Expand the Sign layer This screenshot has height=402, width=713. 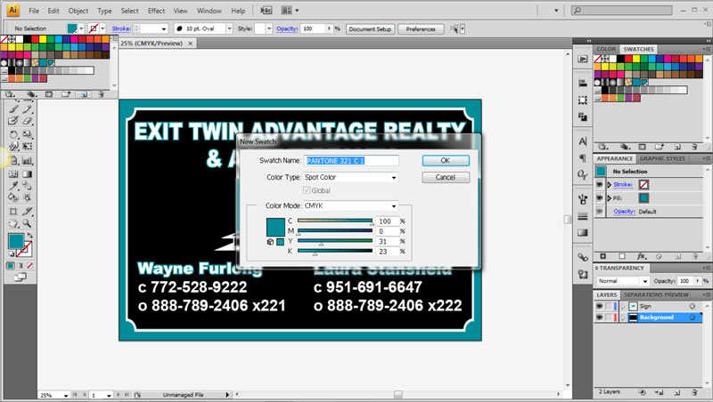pos(623,306)
